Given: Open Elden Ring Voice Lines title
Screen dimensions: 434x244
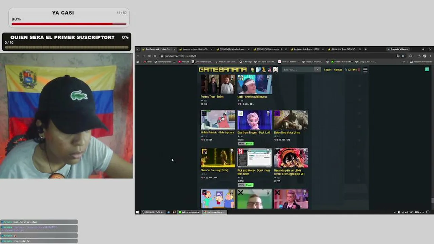Looking at the screenshot, I should [287, 133].
